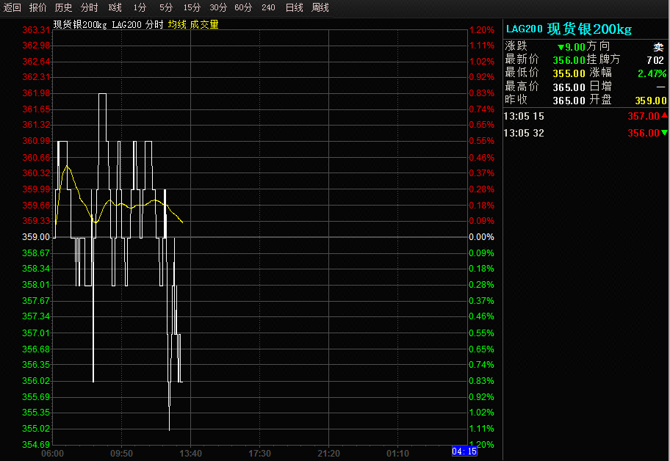Open the 报价 quotes view
Image resolution: width=670 pixels, height=461 pixels.
[37, 7]
